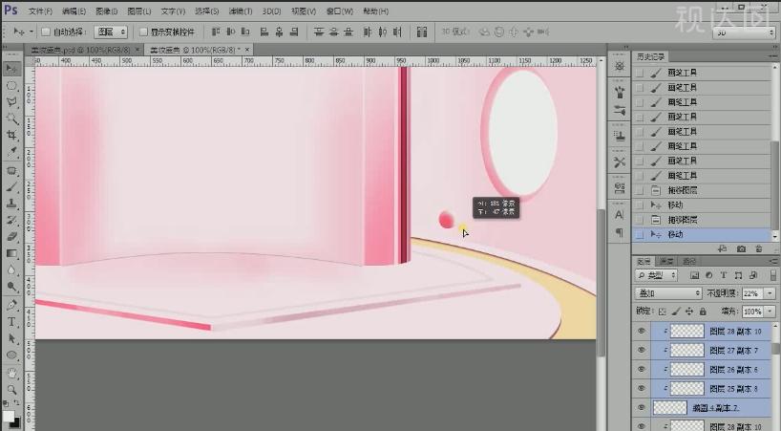Open the 文件(F) menu

[x=40, y=11]
